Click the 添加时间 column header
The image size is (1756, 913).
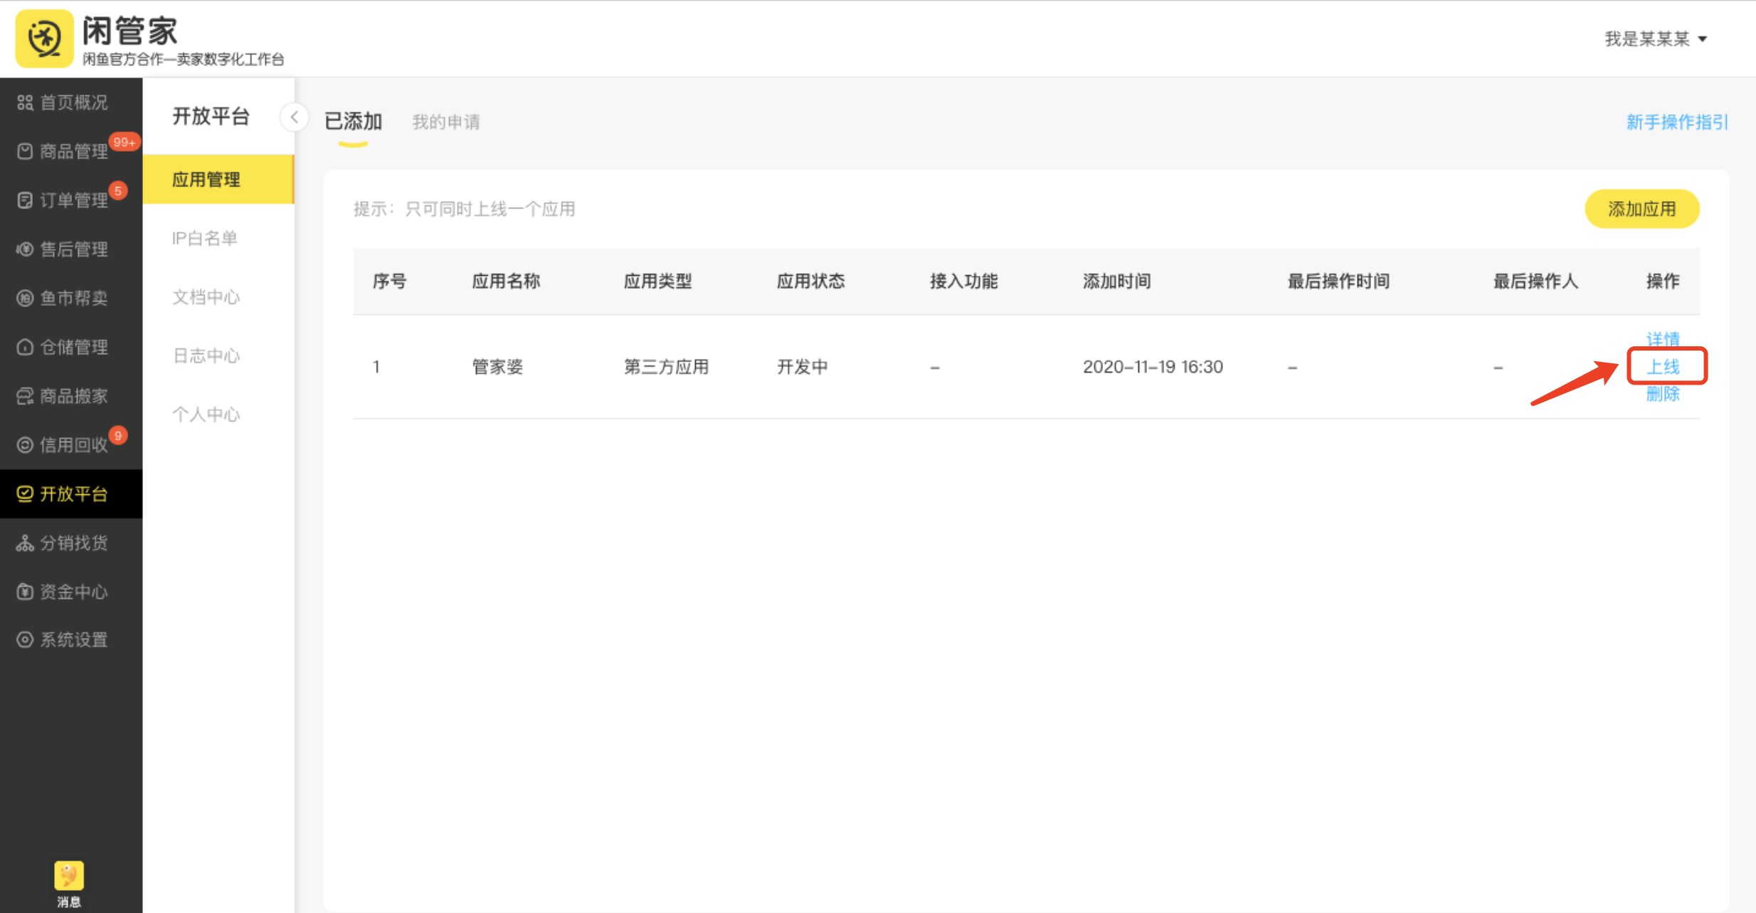click(x=1116, y=282)
